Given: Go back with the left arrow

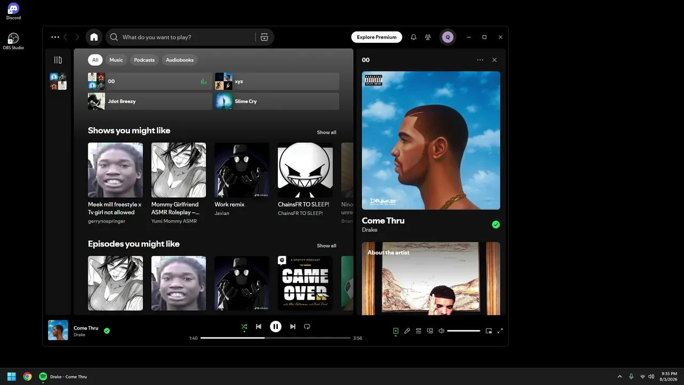Looking at the screenshot, I should 66,37.
